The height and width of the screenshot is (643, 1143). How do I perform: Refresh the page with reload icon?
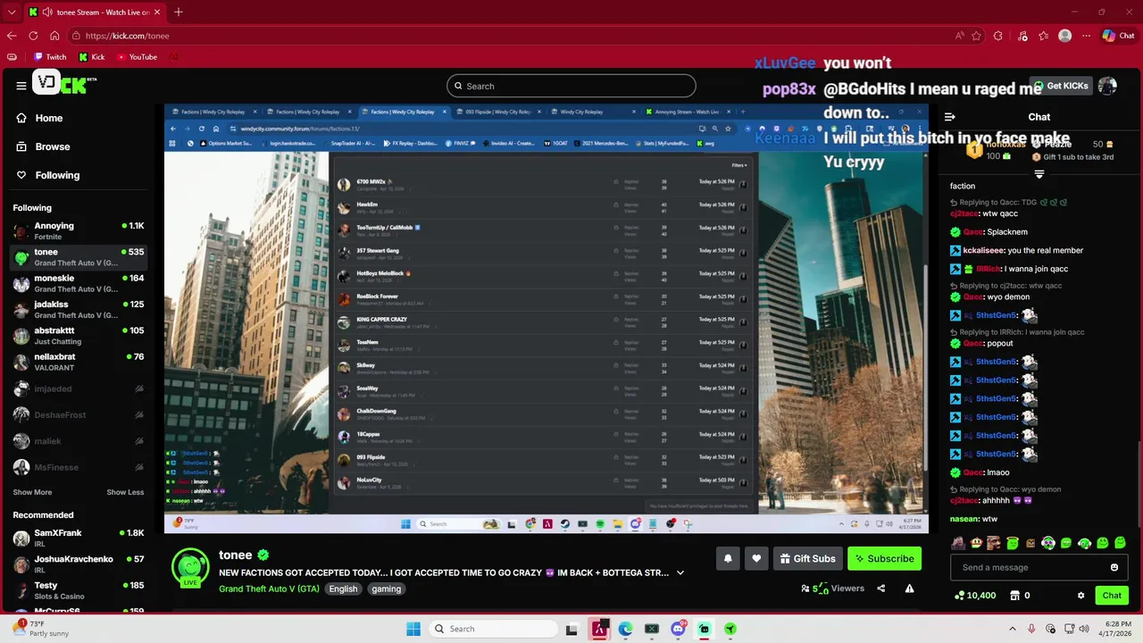33,36
